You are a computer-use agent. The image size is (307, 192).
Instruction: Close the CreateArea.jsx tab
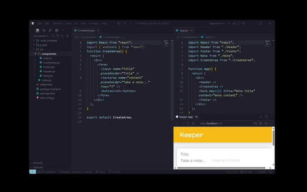[x=98, y=30]
